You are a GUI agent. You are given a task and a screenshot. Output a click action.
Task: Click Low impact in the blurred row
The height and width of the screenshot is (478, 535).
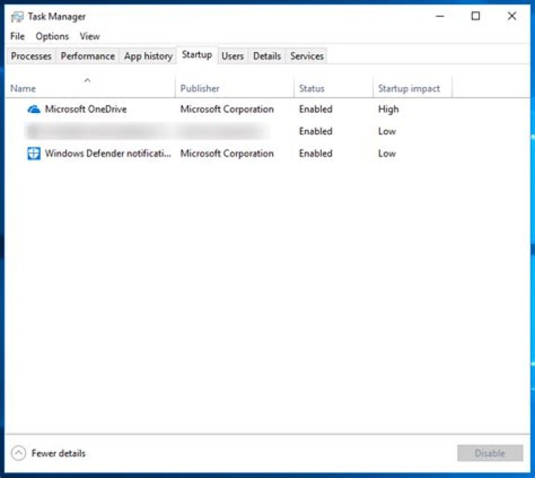coord(387,132)
